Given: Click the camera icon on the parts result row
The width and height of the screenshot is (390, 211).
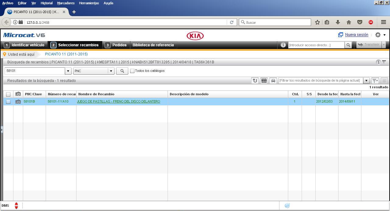Looking at the screenshot, I should point(18,101).
